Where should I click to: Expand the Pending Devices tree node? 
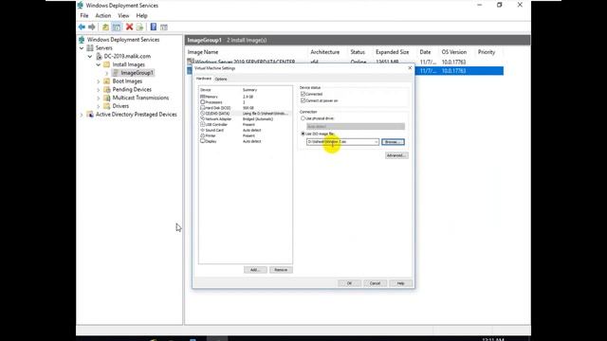[99, 89]
